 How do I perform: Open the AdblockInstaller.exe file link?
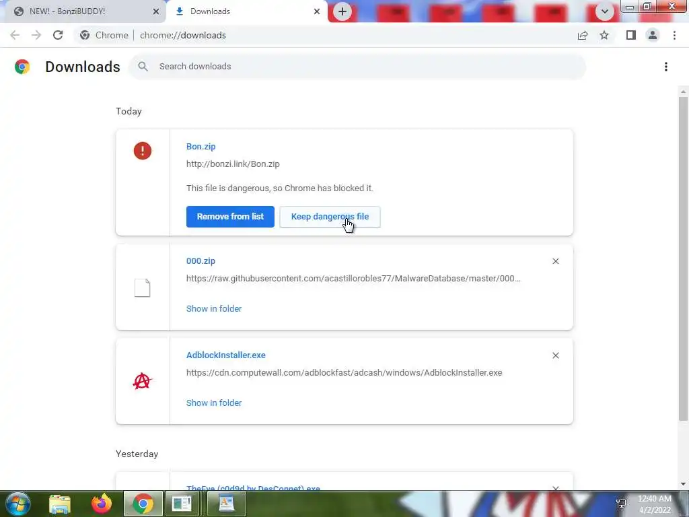(x=226, y=355)
